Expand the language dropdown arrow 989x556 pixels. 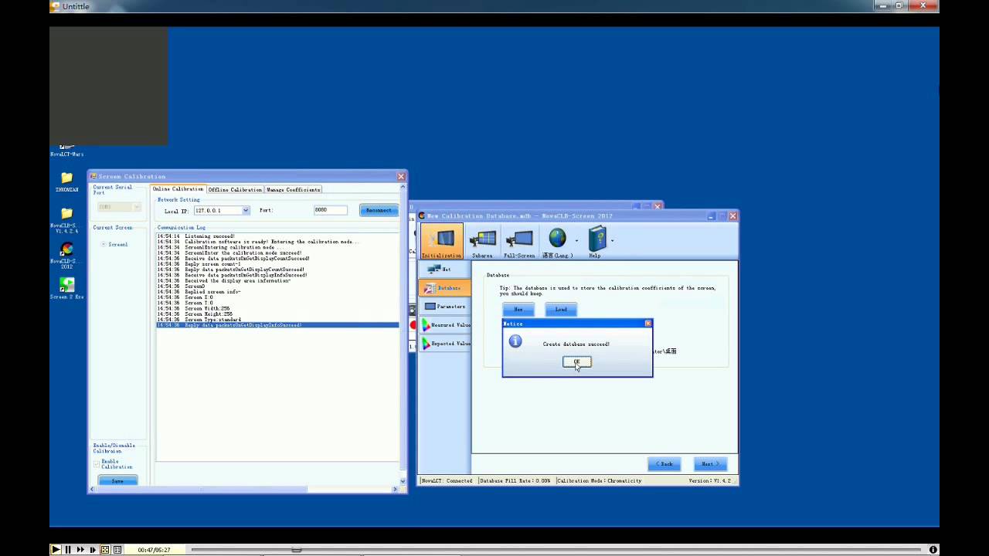(576, 241)
